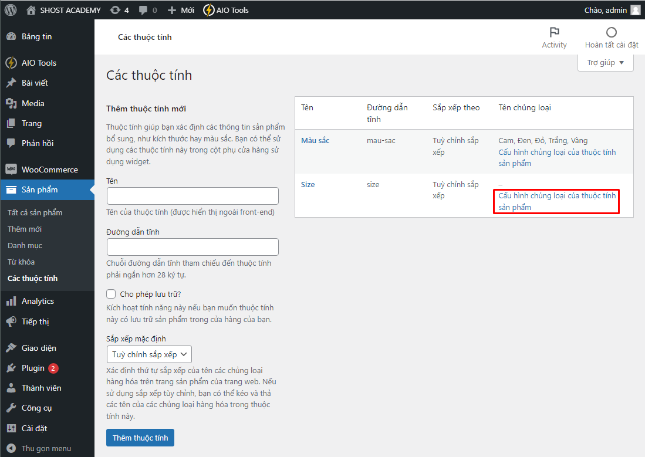Open the Danh mục menu item
This screenshot has width=645, height=457.
[x=25, y=245]
